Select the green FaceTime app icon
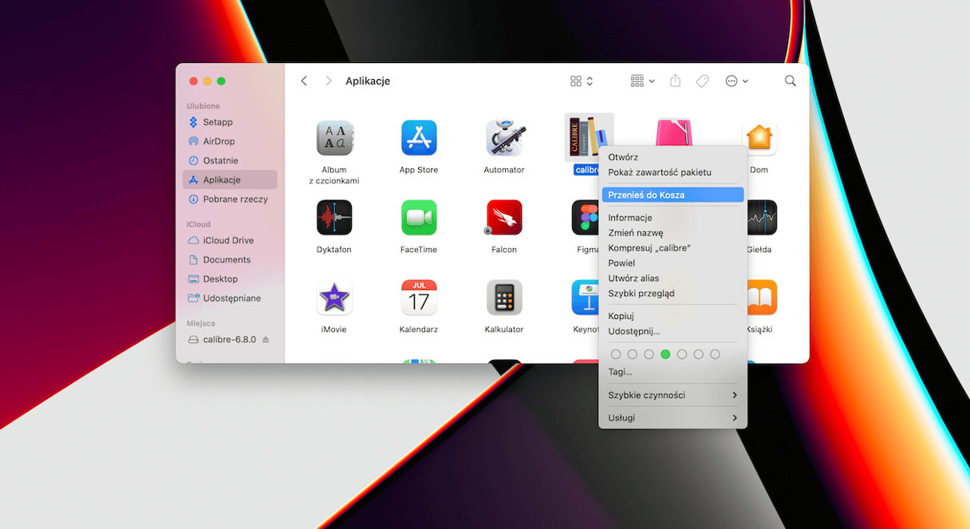The height and width of the screenshot is (529, 970). pyautogui.click(x=419, y=218)
